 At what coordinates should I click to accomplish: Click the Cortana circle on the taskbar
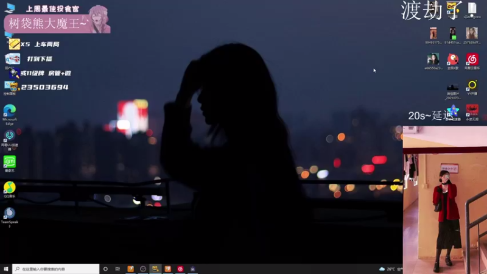pyautogui.click(x=105, y=269)
